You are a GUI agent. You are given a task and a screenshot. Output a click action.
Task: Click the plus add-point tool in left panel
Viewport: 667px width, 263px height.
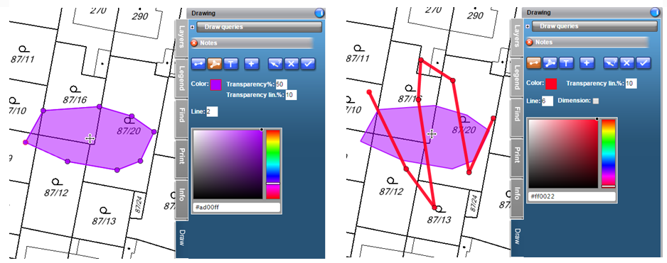click(252, 64)
